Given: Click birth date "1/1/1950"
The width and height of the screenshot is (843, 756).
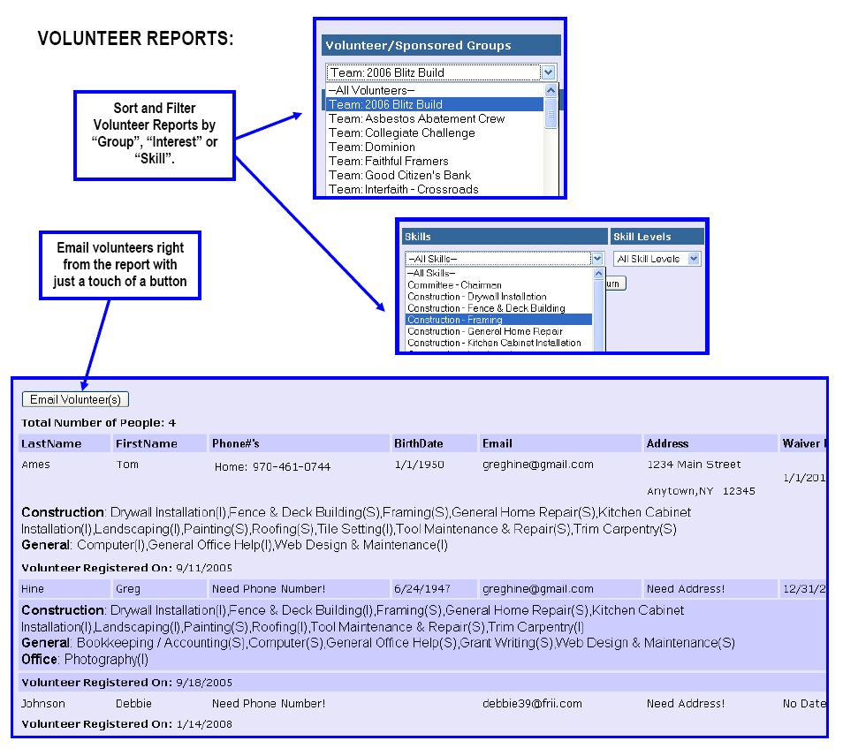Looking at the screenshot, I should tap(420, 465).
